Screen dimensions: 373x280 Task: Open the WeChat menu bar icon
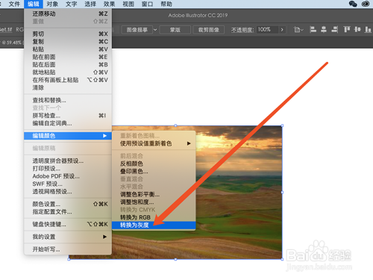353,4
